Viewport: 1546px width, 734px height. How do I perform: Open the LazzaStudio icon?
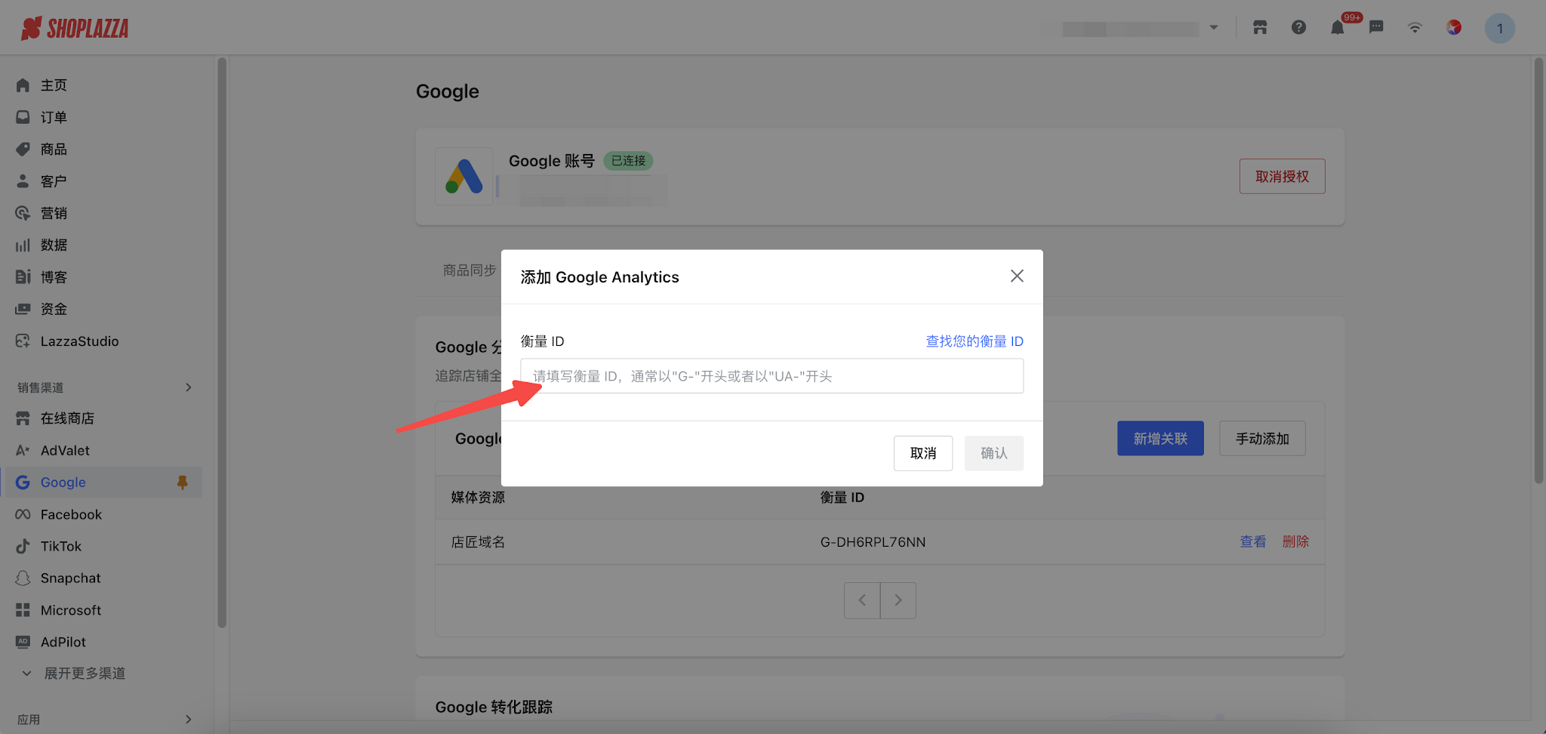(x=23, y=341)
